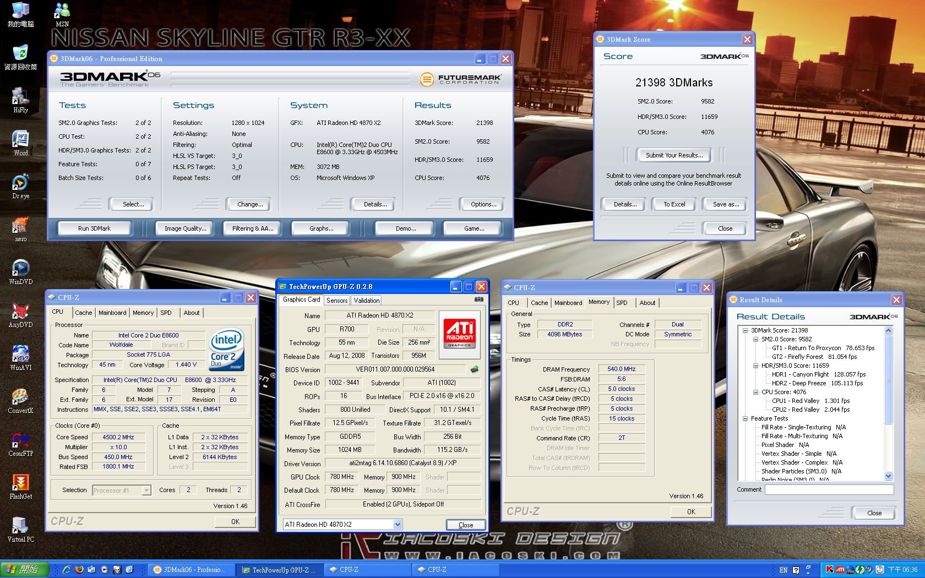Launch the ConvertX desktop shortcut

[x=20, y=401]
